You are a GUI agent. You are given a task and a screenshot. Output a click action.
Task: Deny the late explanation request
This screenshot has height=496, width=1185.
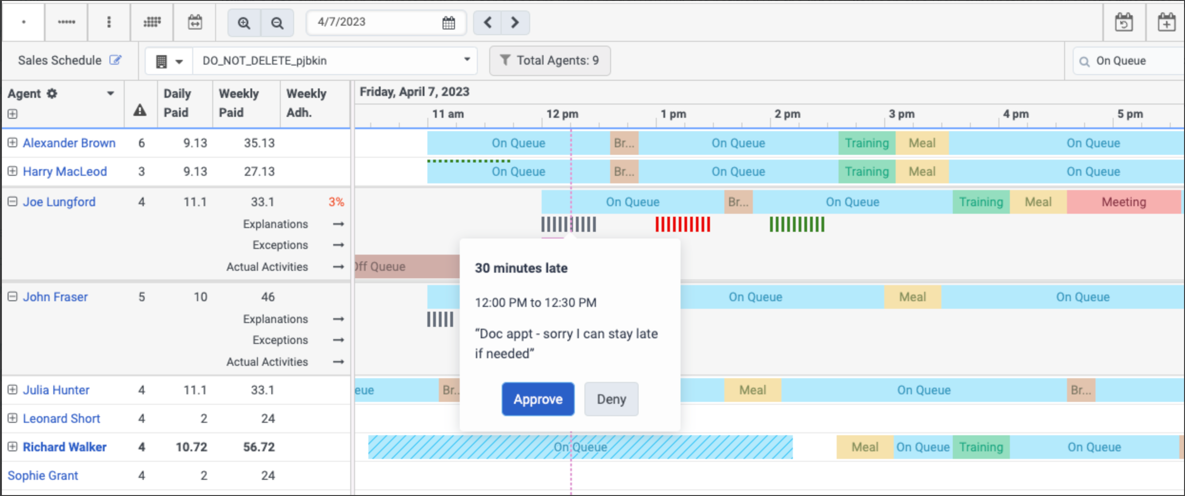tap(611, 399)
